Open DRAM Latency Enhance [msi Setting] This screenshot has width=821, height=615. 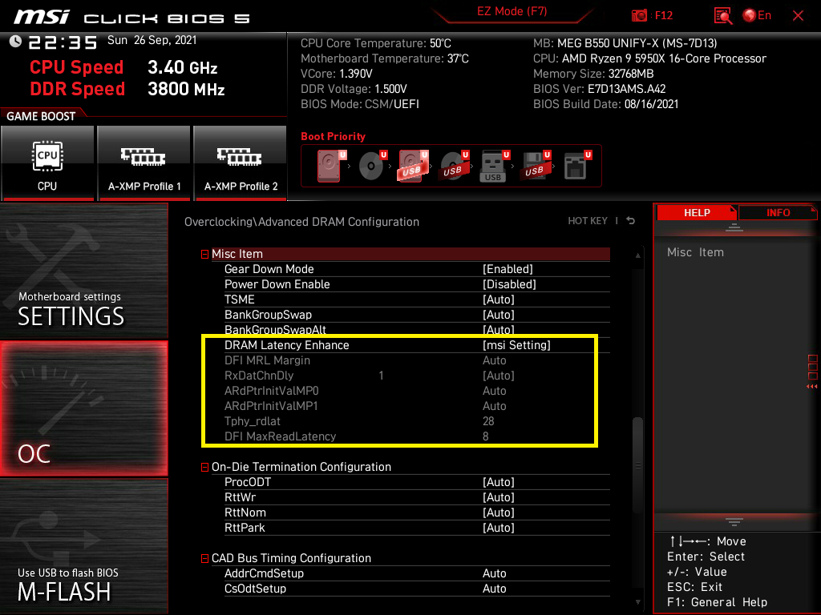click(516, 345)
